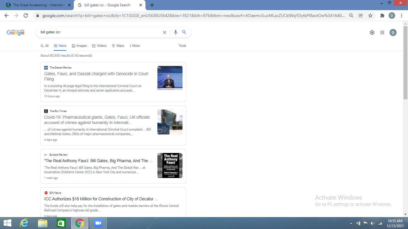Click the address bar URL
The height and width of the screenshot is (229, 408).
(x=194, y=16)
